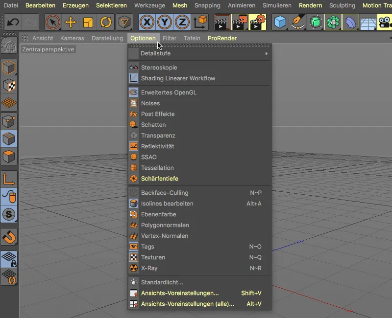This screenshot has width=392, height=318.
Task: Click the Zentralperspektive viewport label
Action: (x=48, y=49)
